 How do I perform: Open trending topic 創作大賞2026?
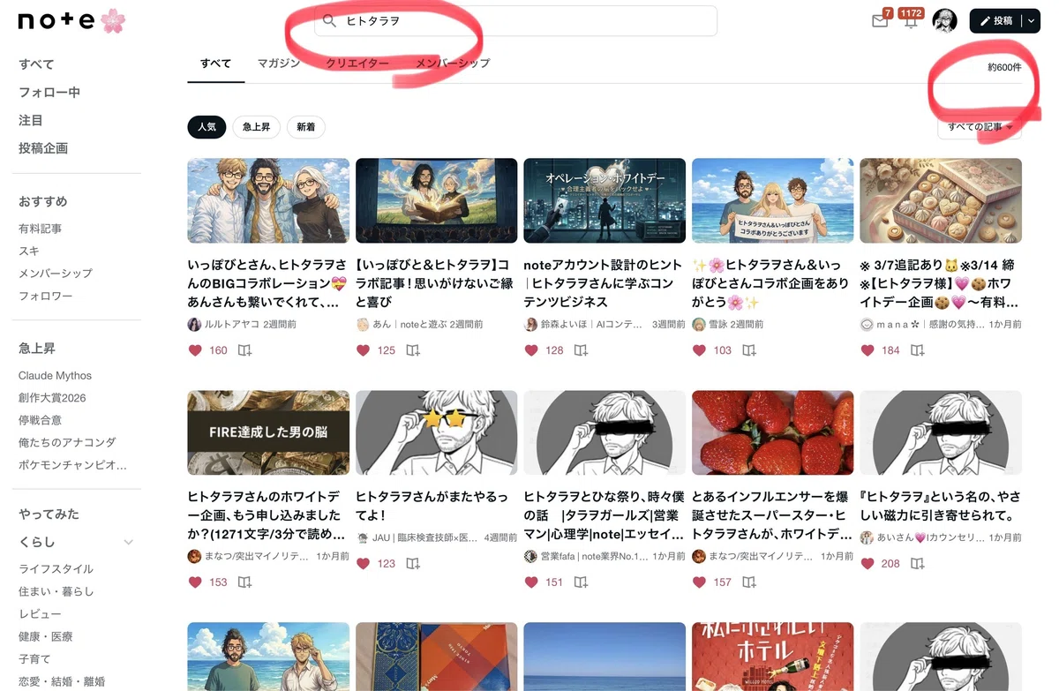click(52, 398)
